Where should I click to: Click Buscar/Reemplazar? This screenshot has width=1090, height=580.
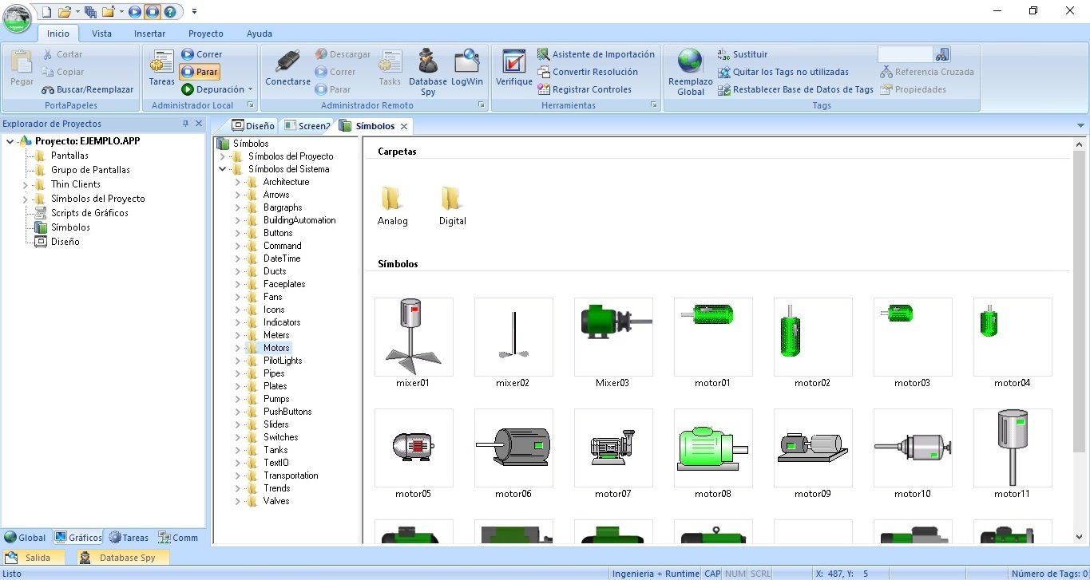click(88, 89)
